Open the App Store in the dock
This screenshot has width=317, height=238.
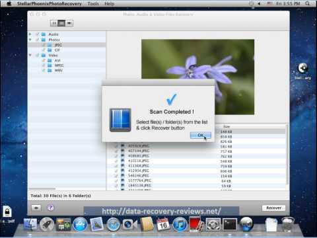click(x=80, y=224)
